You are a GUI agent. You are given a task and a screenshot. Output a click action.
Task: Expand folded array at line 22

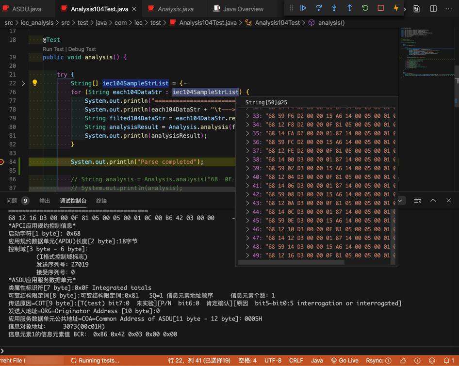click(23, 83)
